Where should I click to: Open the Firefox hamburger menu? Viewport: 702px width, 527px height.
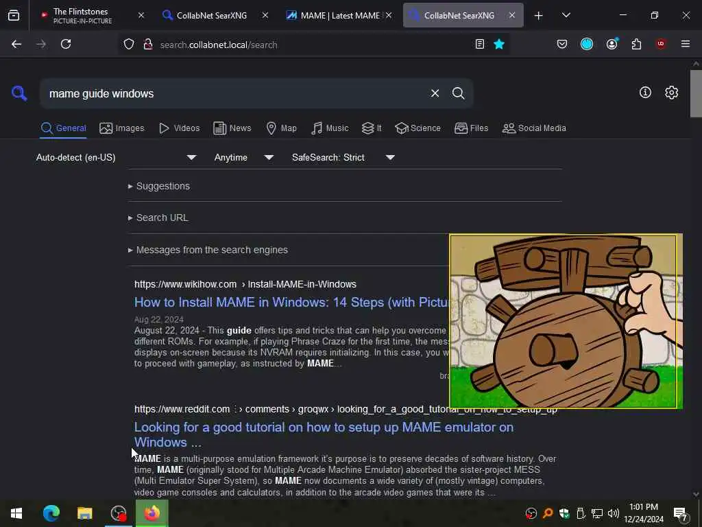coord(685,44)
